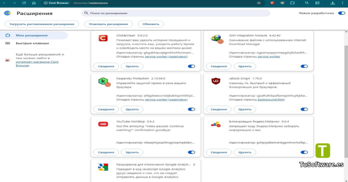Click the toolbar magnifier search icon
This screenshot has width=348, height=182.
(x=307, y=3)
